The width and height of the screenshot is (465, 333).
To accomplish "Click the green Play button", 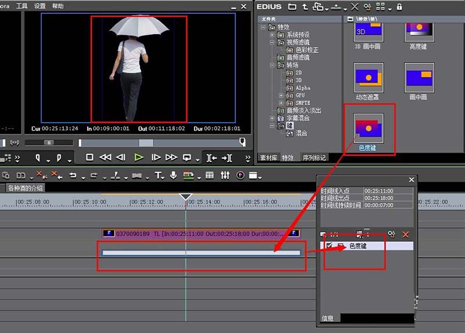I will coord(138,157).
